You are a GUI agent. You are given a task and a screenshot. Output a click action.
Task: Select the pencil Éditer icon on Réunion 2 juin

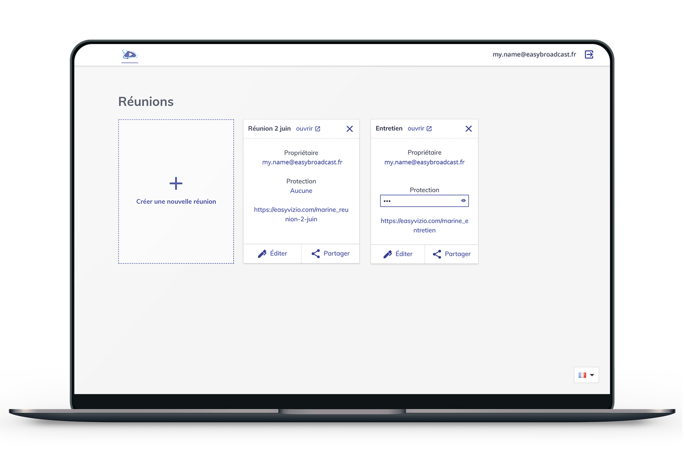263,254
